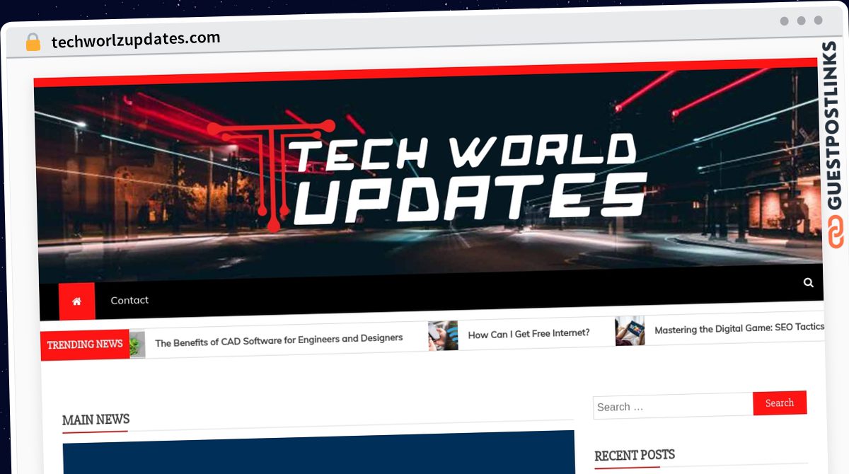Focus the Search text input field
The image size is (849, 474).
tap(673, 406)
